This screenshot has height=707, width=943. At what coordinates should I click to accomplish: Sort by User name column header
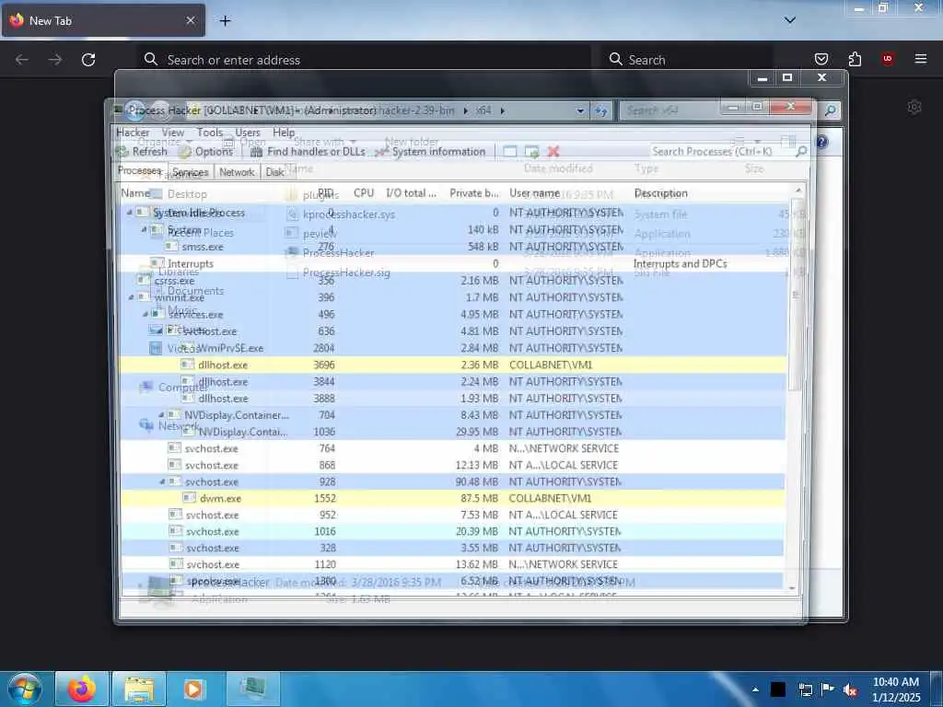pyautogui.click(x=534, y=193)
